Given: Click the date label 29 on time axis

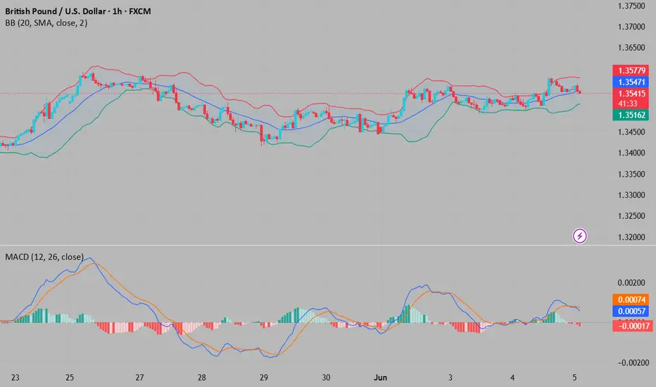Looking at the screenshot, I should [263, 378].
